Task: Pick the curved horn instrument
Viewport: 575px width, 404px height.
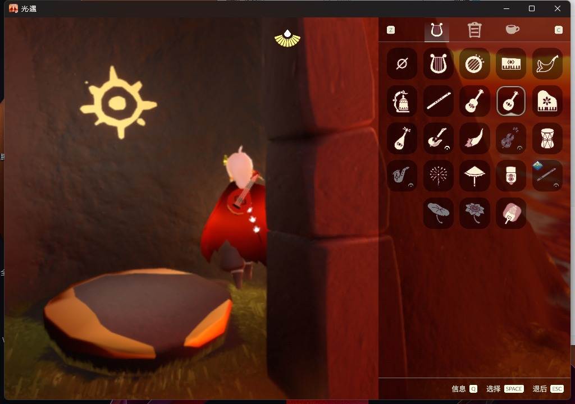Action: coord(547,64)
